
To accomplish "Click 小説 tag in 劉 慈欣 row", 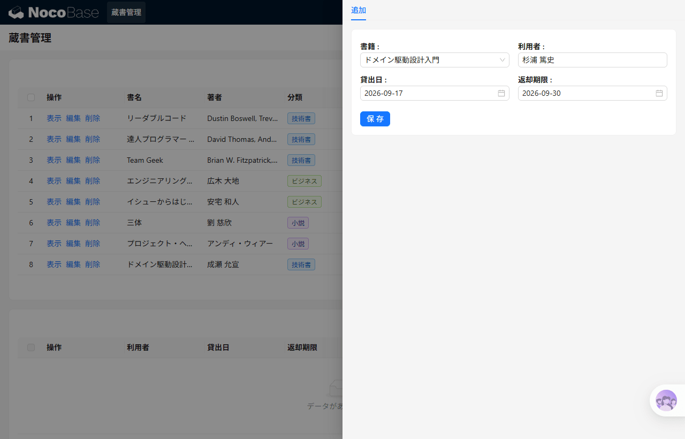I will click(298, 223).
